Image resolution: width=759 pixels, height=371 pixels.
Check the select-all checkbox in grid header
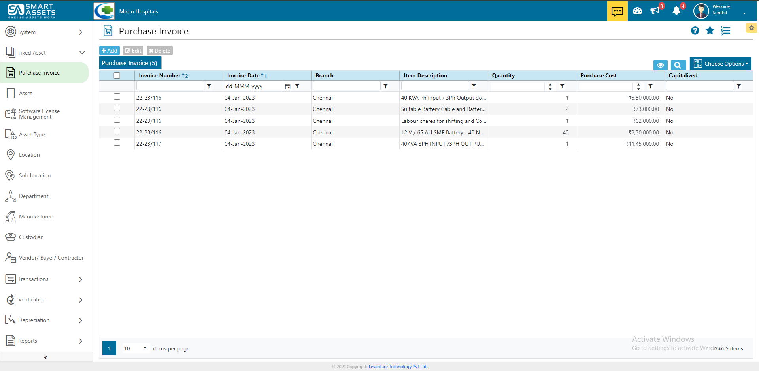tap(117, 75)
